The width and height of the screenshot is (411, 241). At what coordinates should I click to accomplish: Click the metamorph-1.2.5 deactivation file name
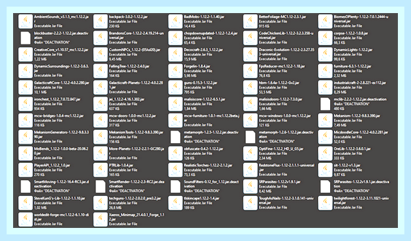point(211,134)
